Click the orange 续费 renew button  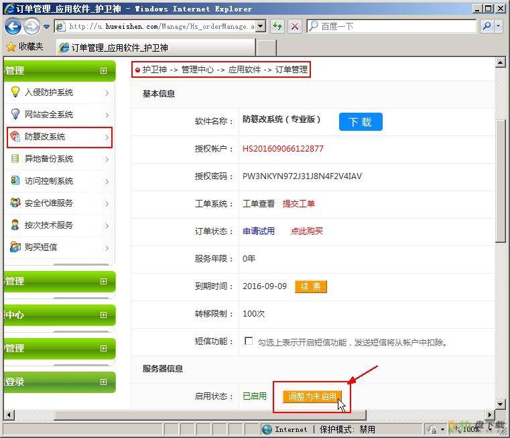click(310, 286)
